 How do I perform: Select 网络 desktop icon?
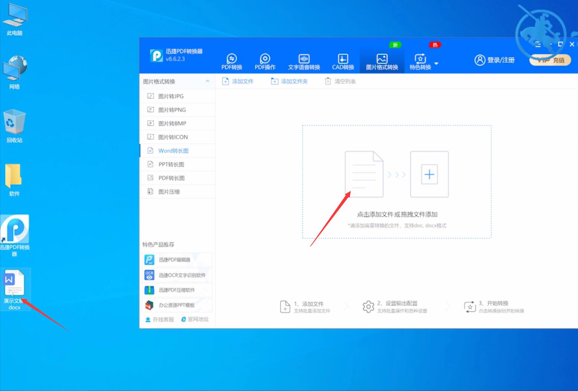pyautogui.click(x=14, y=73)
